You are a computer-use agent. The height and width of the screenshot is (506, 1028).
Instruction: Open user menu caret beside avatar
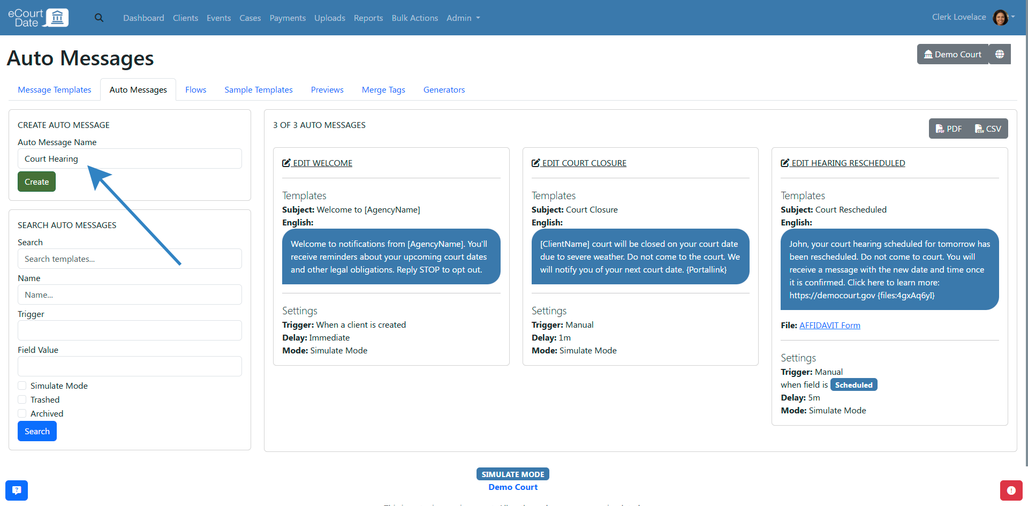1013,17
